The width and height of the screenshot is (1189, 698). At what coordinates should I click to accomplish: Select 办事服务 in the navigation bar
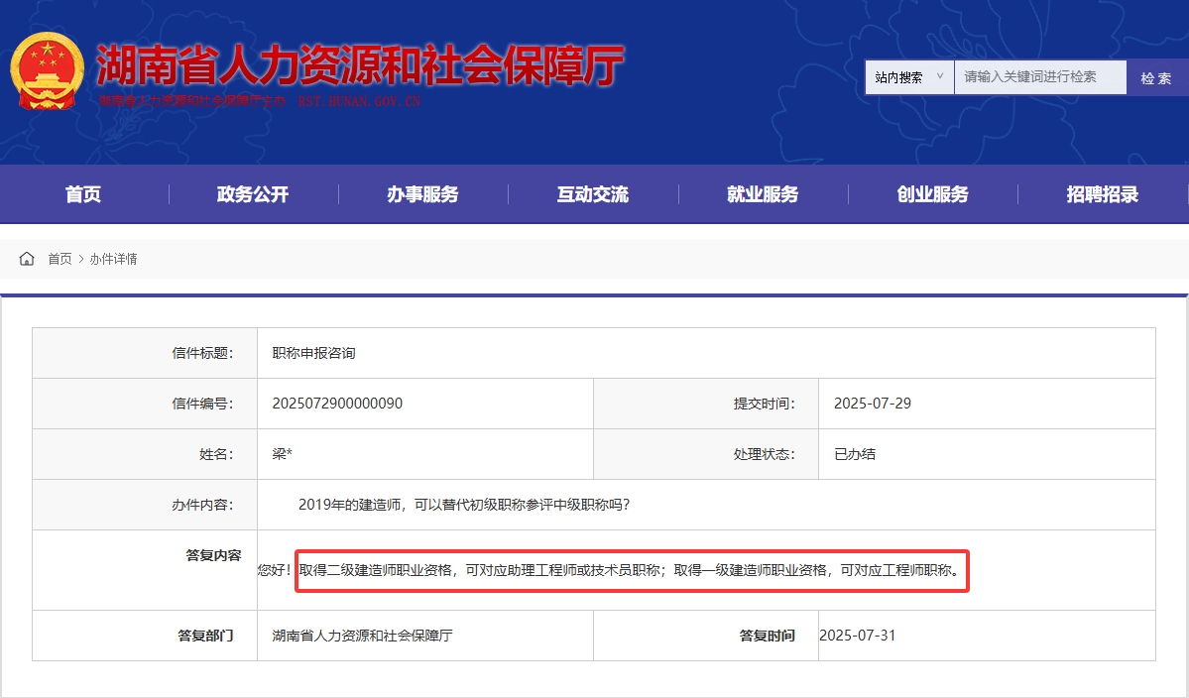point(422,194)
